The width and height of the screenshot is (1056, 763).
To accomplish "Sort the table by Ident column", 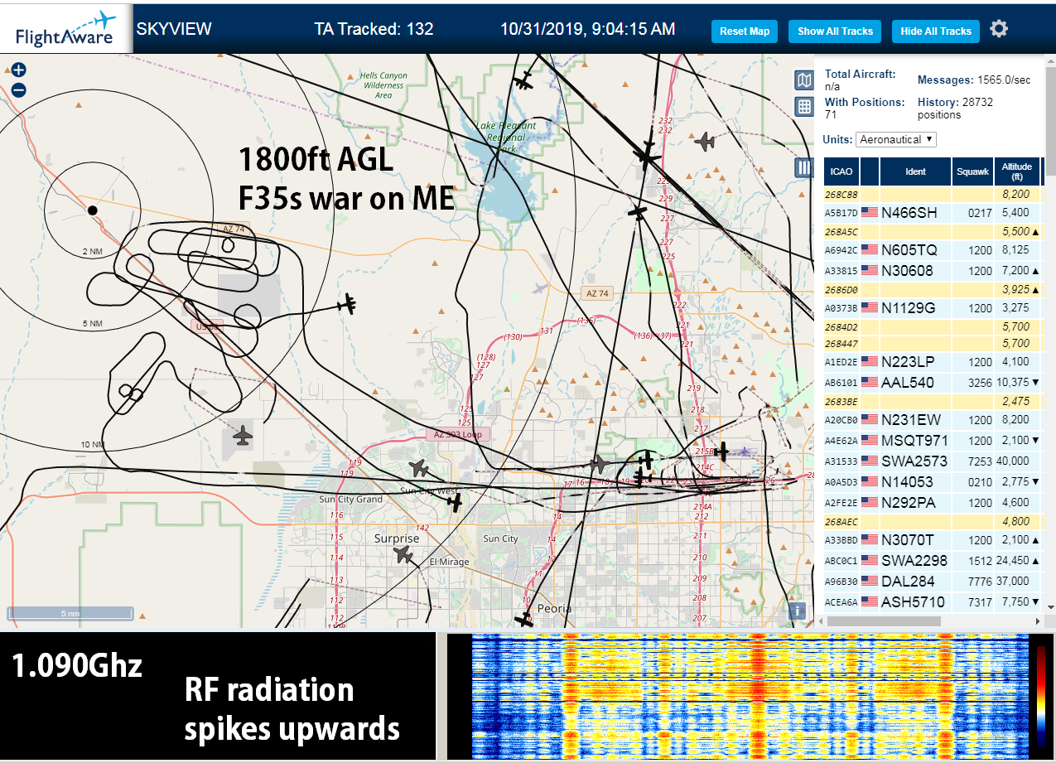I will click(x=915, y=171).
